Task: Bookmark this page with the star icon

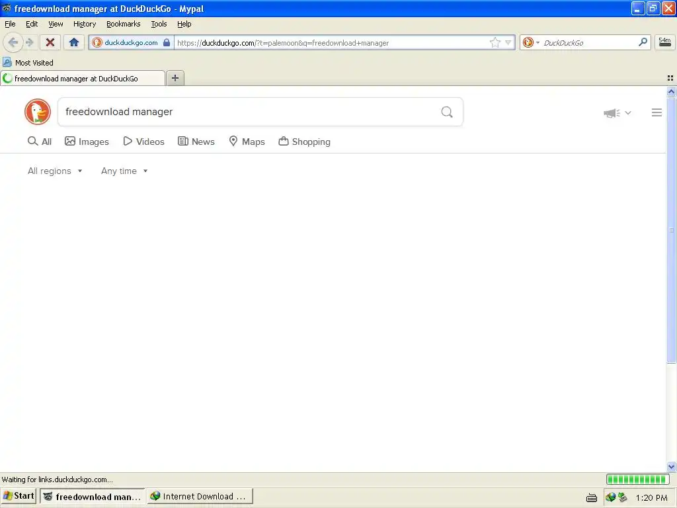Action: 495,42
